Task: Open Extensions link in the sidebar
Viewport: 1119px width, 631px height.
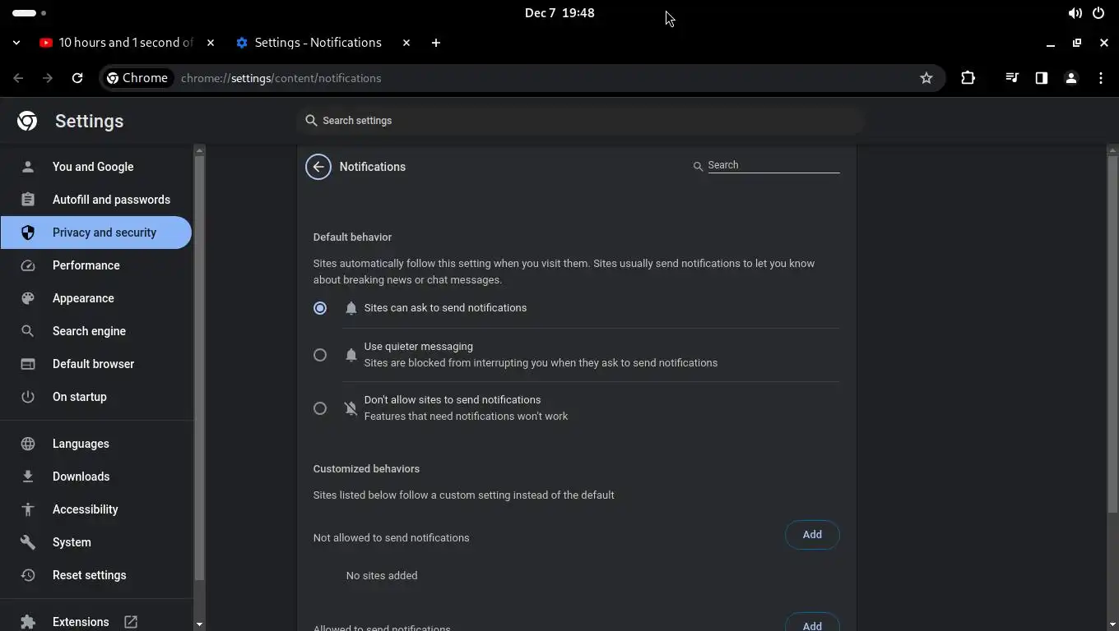Action: click(x=81, y=622)
